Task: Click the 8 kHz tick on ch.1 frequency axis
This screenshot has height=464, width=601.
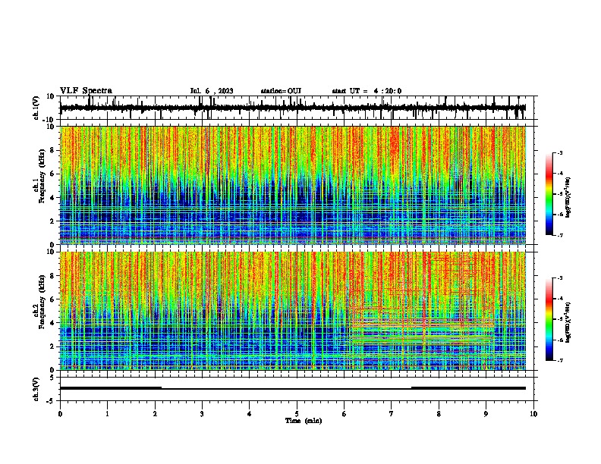Action: (53, 150)
